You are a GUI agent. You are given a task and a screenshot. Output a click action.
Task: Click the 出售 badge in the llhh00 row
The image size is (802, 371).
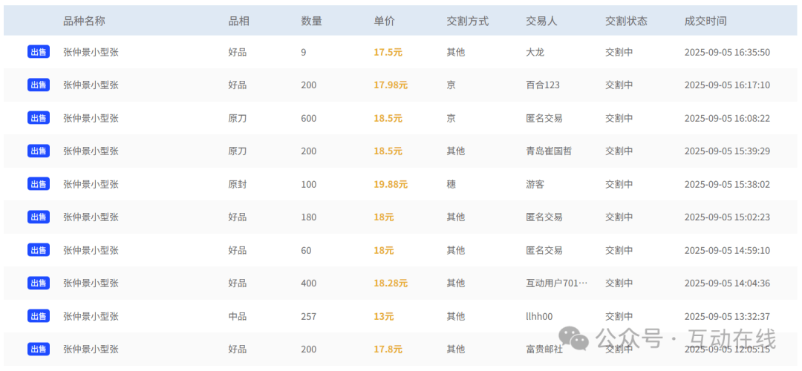click(39, 316)
